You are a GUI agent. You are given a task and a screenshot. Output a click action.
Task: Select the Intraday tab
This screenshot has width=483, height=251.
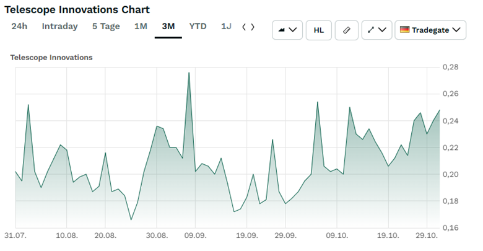[59, 26]
